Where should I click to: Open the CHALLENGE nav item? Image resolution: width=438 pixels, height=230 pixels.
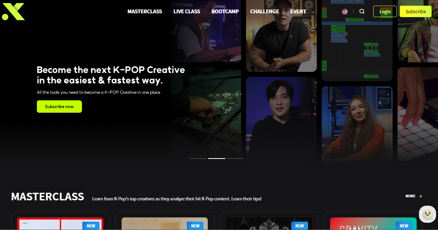tap(265, 11)
